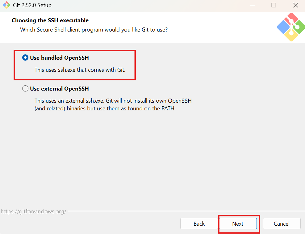
Task: Abort the installation with Cancel
Action: [282, 223]
